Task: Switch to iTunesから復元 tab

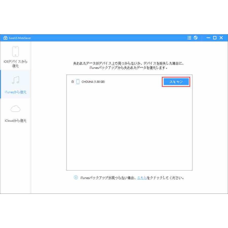Action: click(15, 84)
